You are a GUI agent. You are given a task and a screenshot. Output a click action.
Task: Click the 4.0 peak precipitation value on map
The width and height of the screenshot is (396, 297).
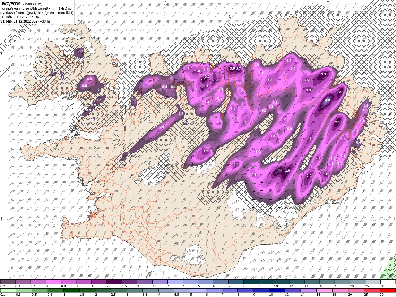[328, 100]
